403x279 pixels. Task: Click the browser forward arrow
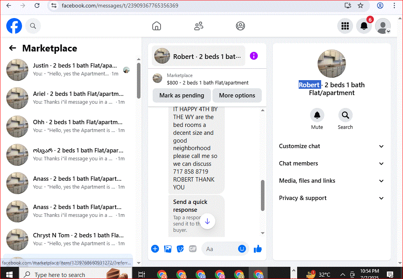tap(23, 6)
